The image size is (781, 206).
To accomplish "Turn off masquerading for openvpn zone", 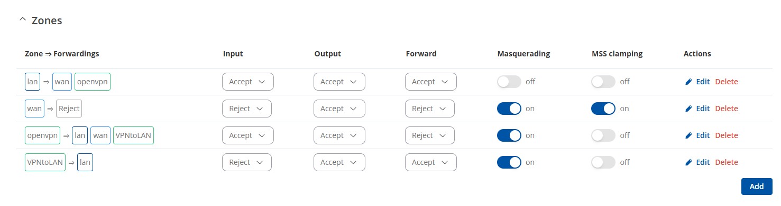I will pos(509,135).
